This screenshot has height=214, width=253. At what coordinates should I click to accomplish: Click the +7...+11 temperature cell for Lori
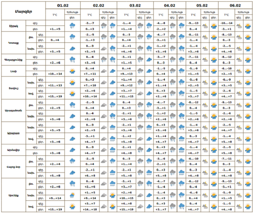(90, 74)
